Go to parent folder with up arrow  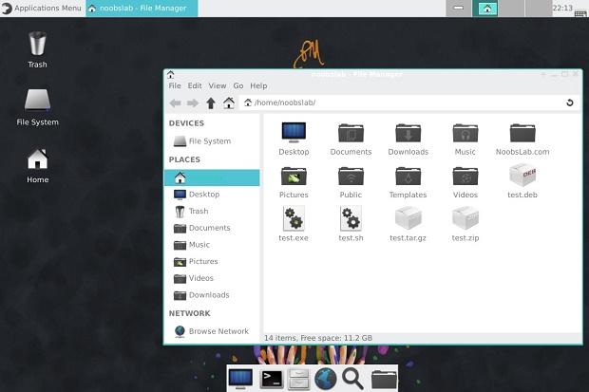click(211, 103)
